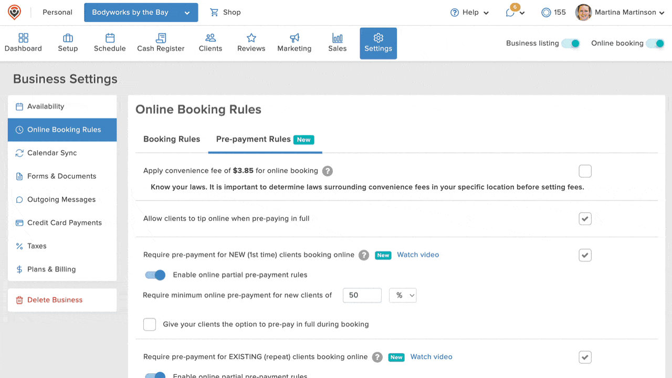Image resolution: width=672 pixels, height=378 pixels.
Task: Click the Outgoing Messages bubble icon
Action: click(x=19, y=199)
